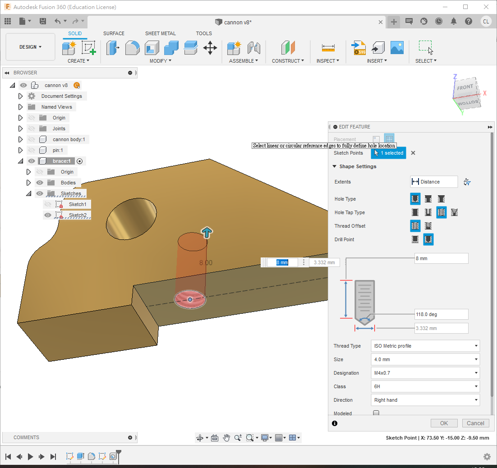Switch to the SURFACE tab
The image size is (497, 468).
(114, 33)
